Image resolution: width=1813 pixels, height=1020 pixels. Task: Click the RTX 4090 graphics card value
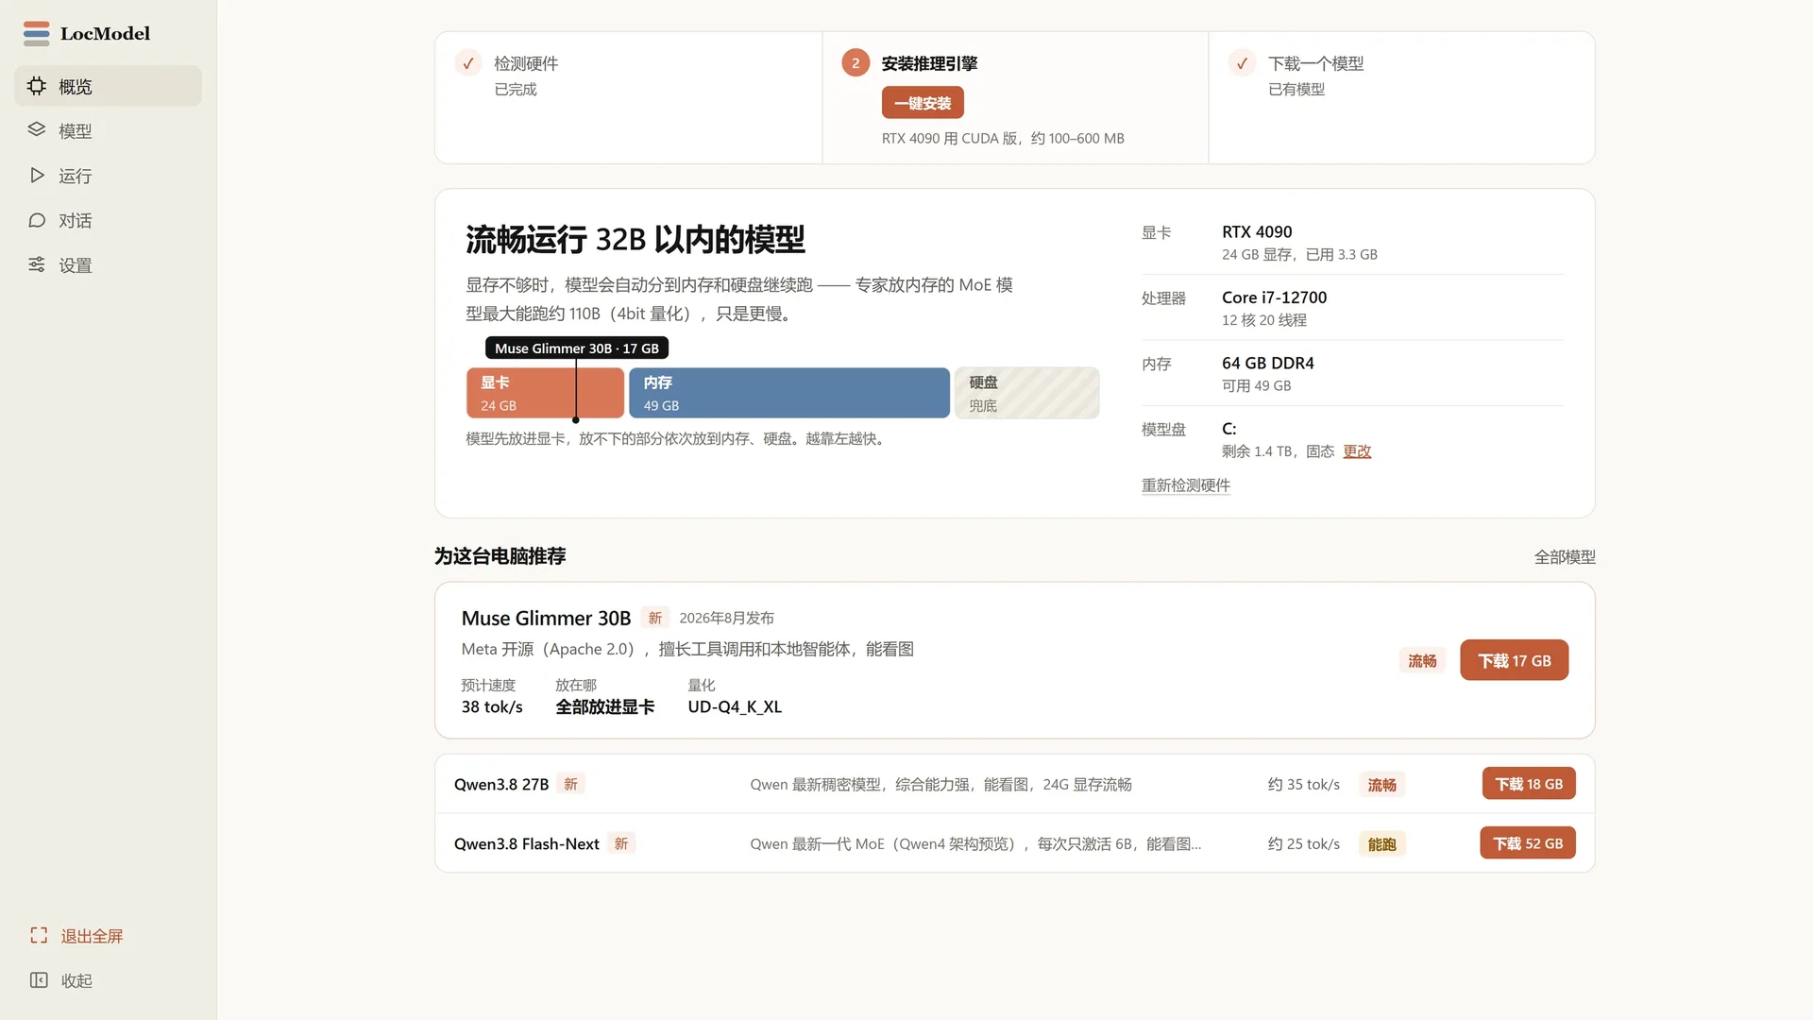pos(1257,232)
